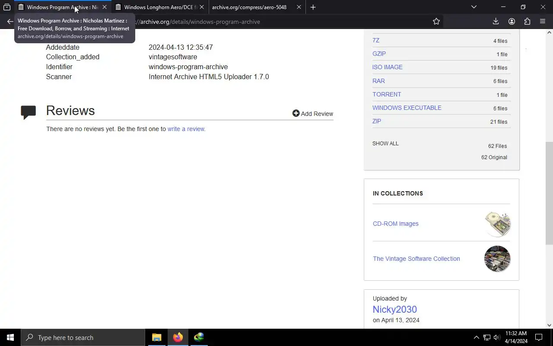This screenshot has height=346, width=553.
Task: Click the 62 Files total count
Action: [x=498, y=146]
